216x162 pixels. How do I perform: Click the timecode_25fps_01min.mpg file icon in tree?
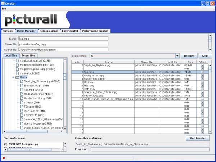tap(21, 119)
